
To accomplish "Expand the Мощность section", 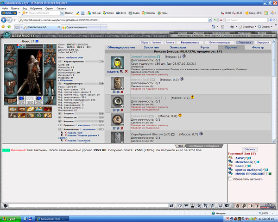I will (60, 117).
